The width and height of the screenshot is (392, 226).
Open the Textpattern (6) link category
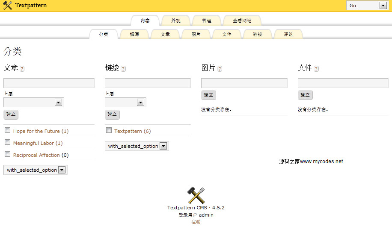pos(133,131)
